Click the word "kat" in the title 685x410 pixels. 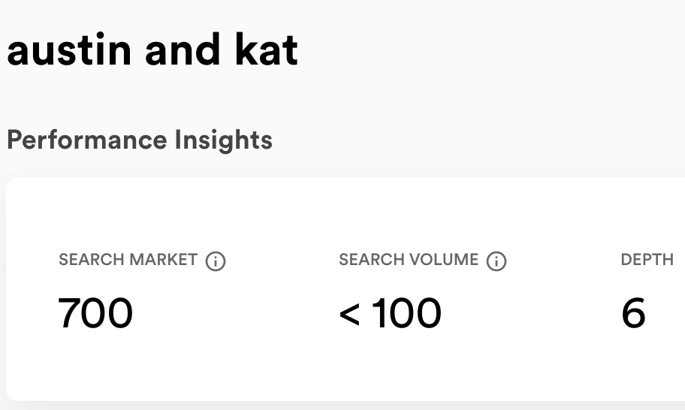point(267,50)
